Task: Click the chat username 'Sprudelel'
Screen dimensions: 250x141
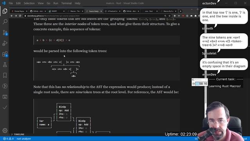Action: 209,53
